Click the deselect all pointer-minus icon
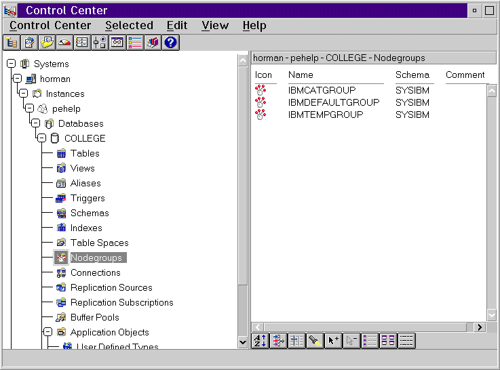 (351, 341)
